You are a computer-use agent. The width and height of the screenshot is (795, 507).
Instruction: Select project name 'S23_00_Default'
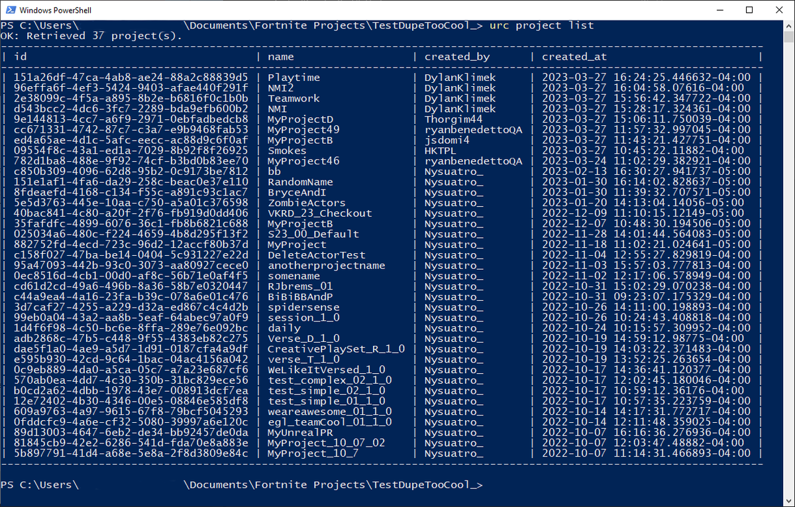(x=313, y=234)
